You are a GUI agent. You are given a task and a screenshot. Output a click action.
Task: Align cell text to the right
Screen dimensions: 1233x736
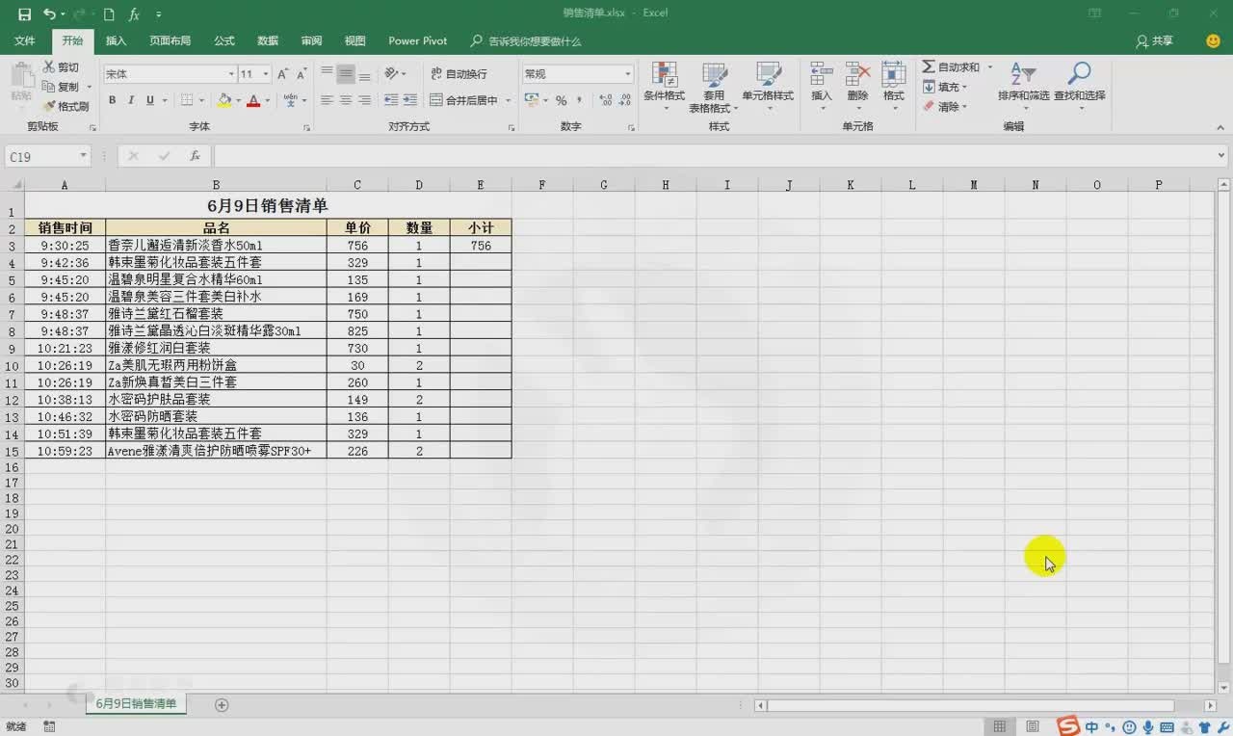coord(364,100)
